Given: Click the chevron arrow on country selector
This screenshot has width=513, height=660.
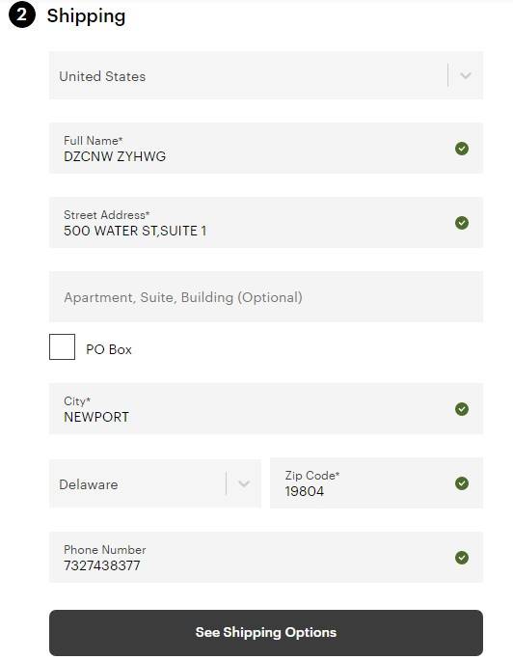Looking at the screenshot, I should tap(465, 76).
